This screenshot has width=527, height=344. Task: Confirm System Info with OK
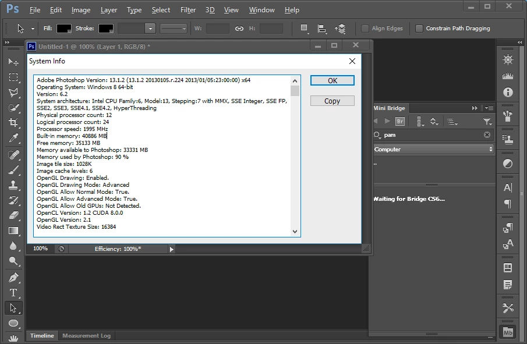pos(332,81)
